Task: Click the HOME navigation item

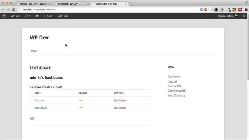Action: click(33, 51)
